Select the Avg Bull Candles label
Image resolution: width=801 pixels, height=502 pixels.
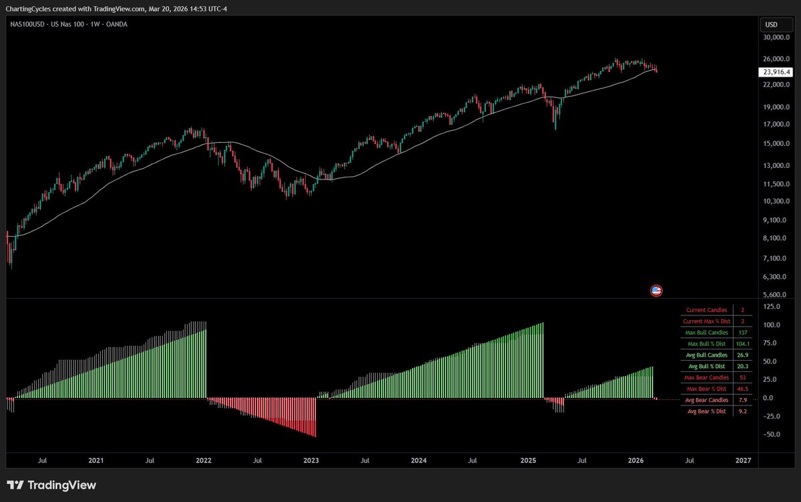click(x=707, y=355)
